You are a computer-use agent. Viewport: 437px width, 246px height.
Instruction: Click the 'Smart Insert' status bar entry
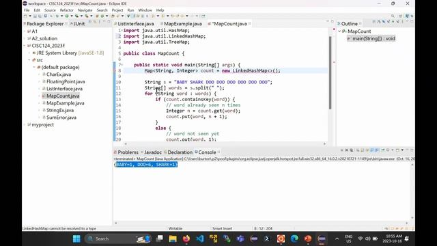pyautogui.click(x=222, y=228)
